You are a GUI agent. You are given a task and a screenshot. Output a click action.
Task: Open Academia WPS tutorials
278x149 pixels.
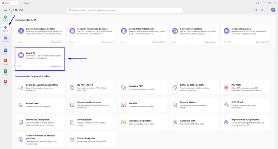click(194, 122)
